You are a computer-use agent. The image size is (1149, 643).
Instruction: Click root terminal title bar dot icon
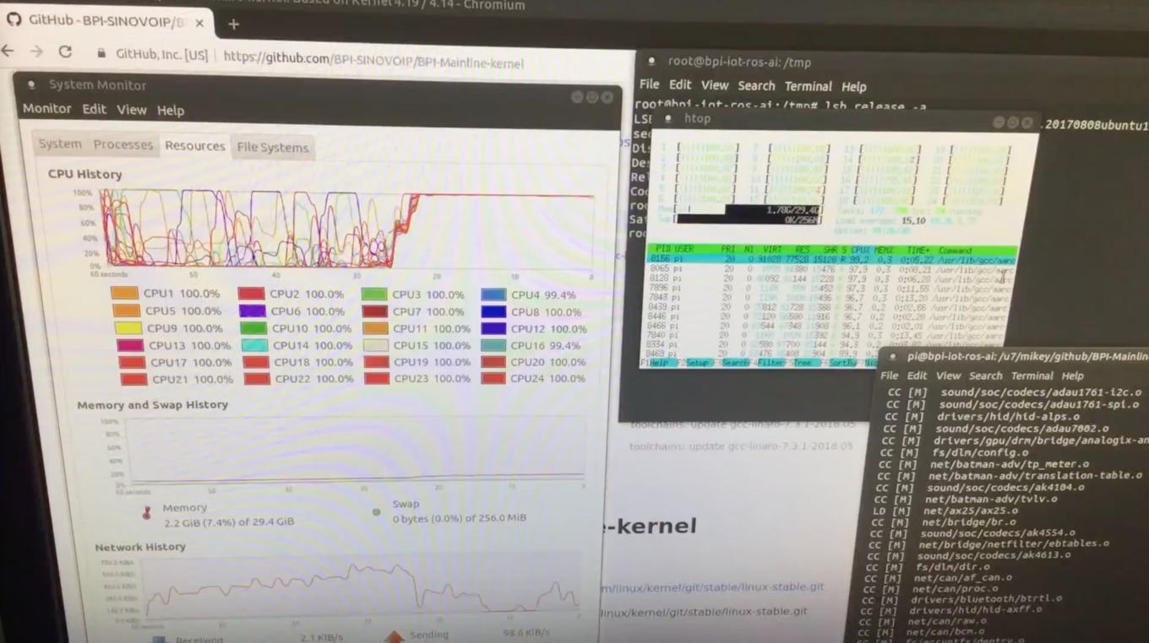651,61
